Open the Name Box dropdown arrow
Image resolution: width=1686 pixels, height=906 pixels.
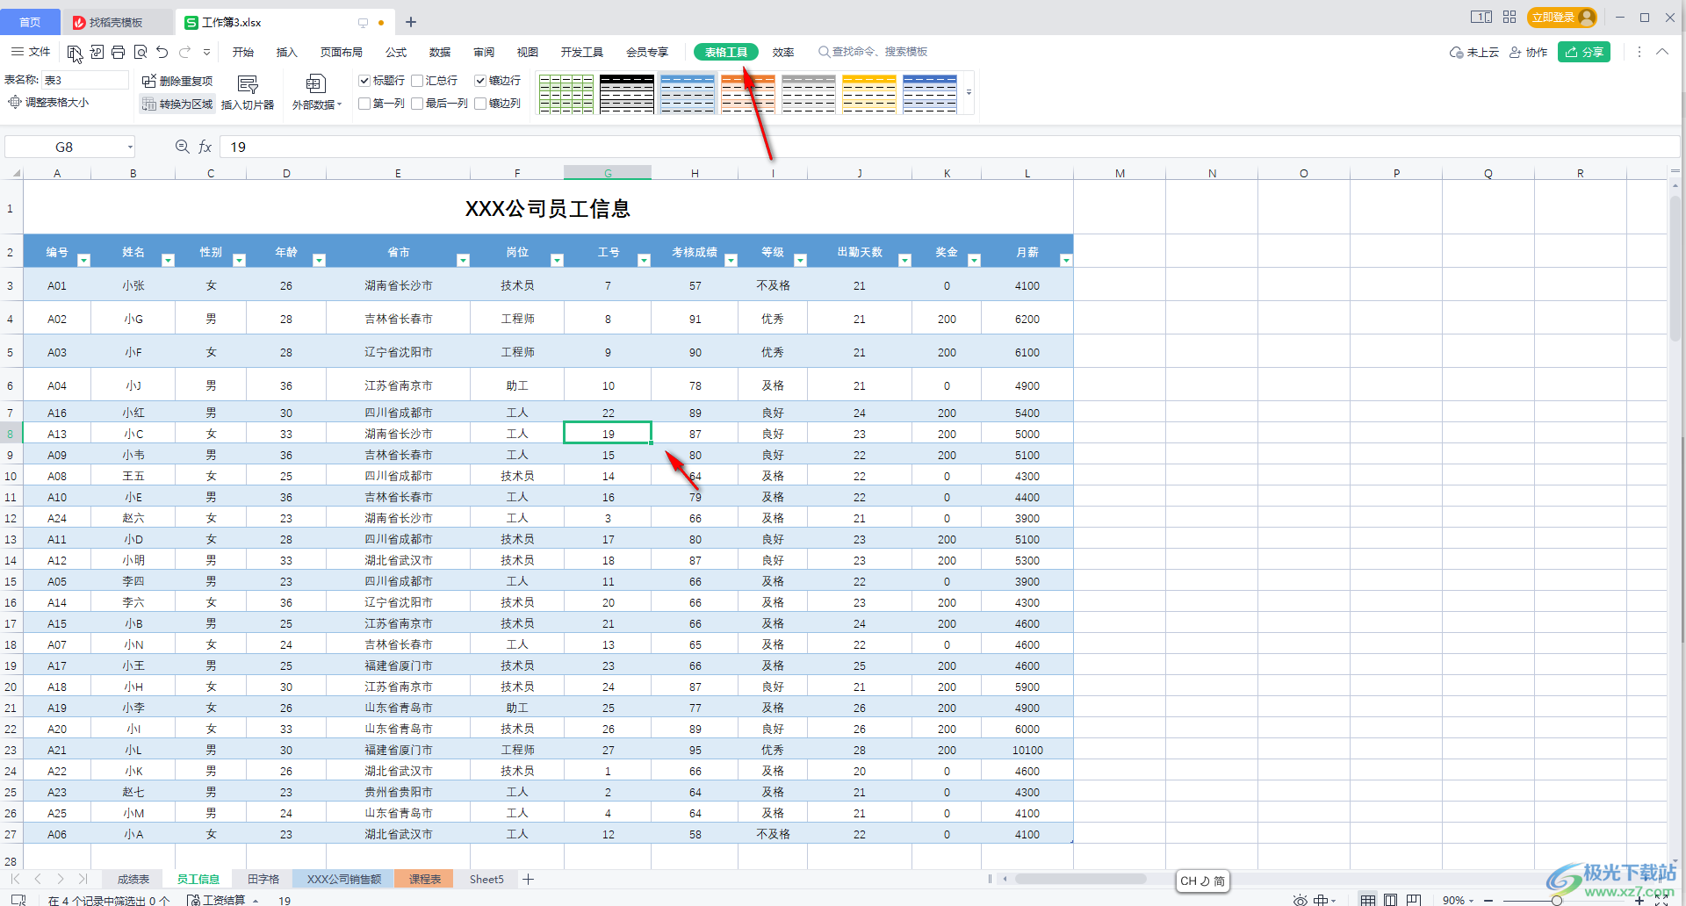coord(130,147)
